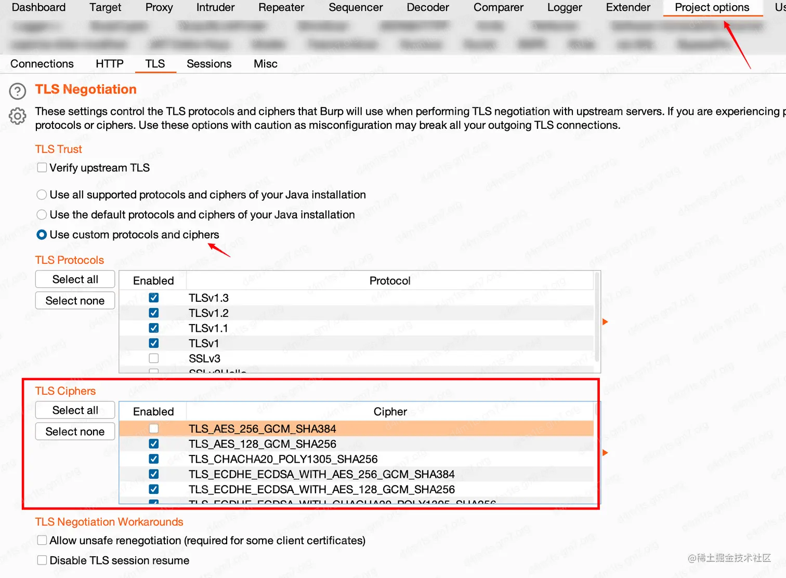Open the TLS Negotiation help icon
Image resolution: width=786 pixels, height=578 pixels.
pos(18,91)
